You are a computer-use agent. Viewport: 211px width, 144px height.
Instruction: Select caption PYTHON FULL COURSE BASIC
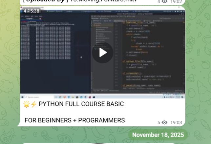[x=81, y=104]
